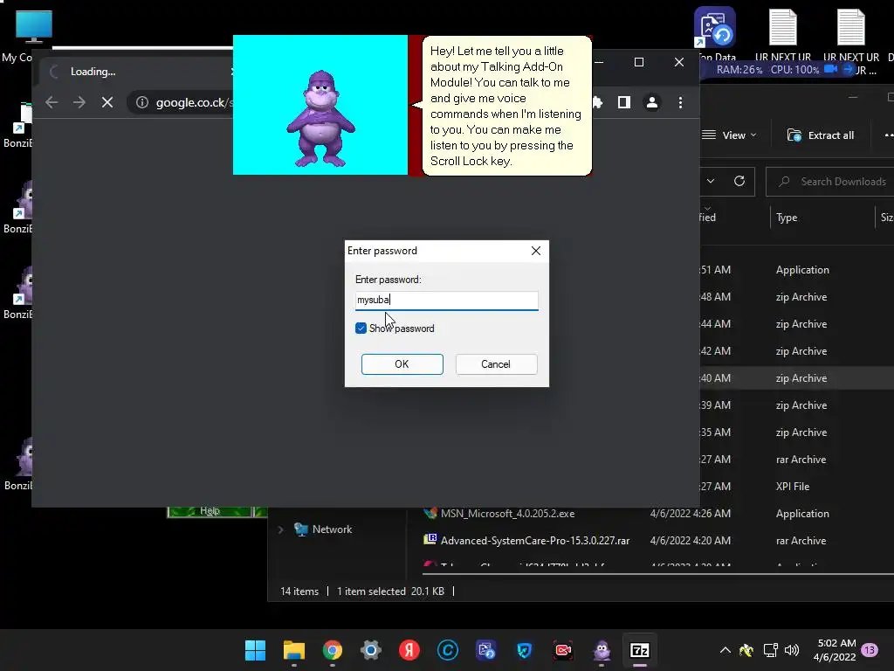
Task: Show hidden tray icons chevron
Action: [x=726, y=650]
